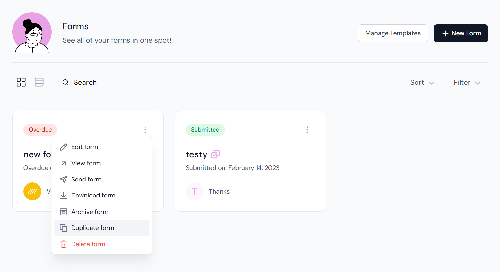Click the T avatar next to Thanks
The width and height of the screenshot is (500, 272).
click(195, 191)
